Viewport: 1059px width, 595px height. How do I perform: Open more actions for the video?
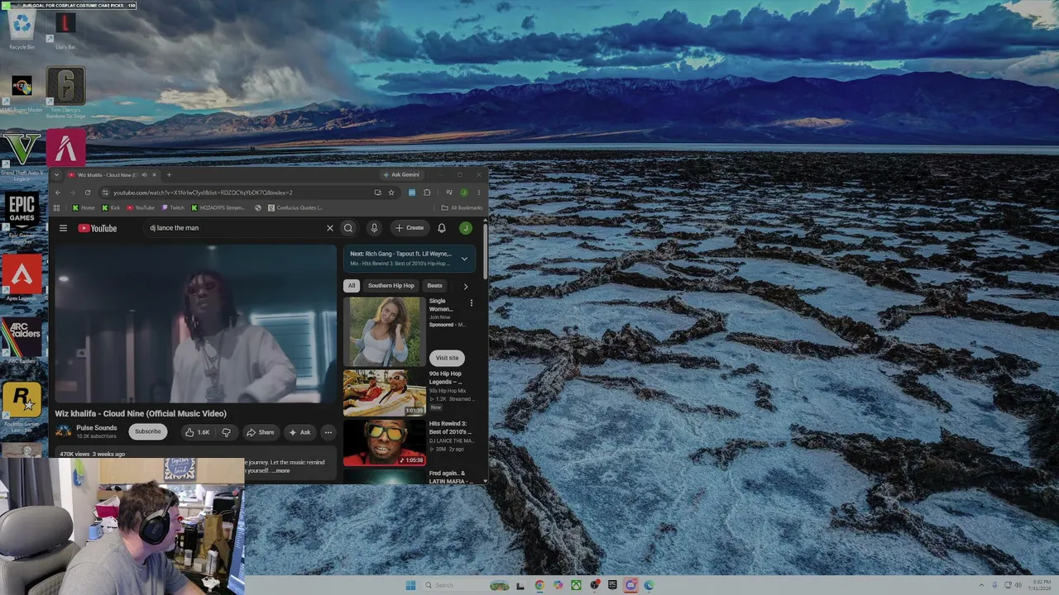coord(328,432)
